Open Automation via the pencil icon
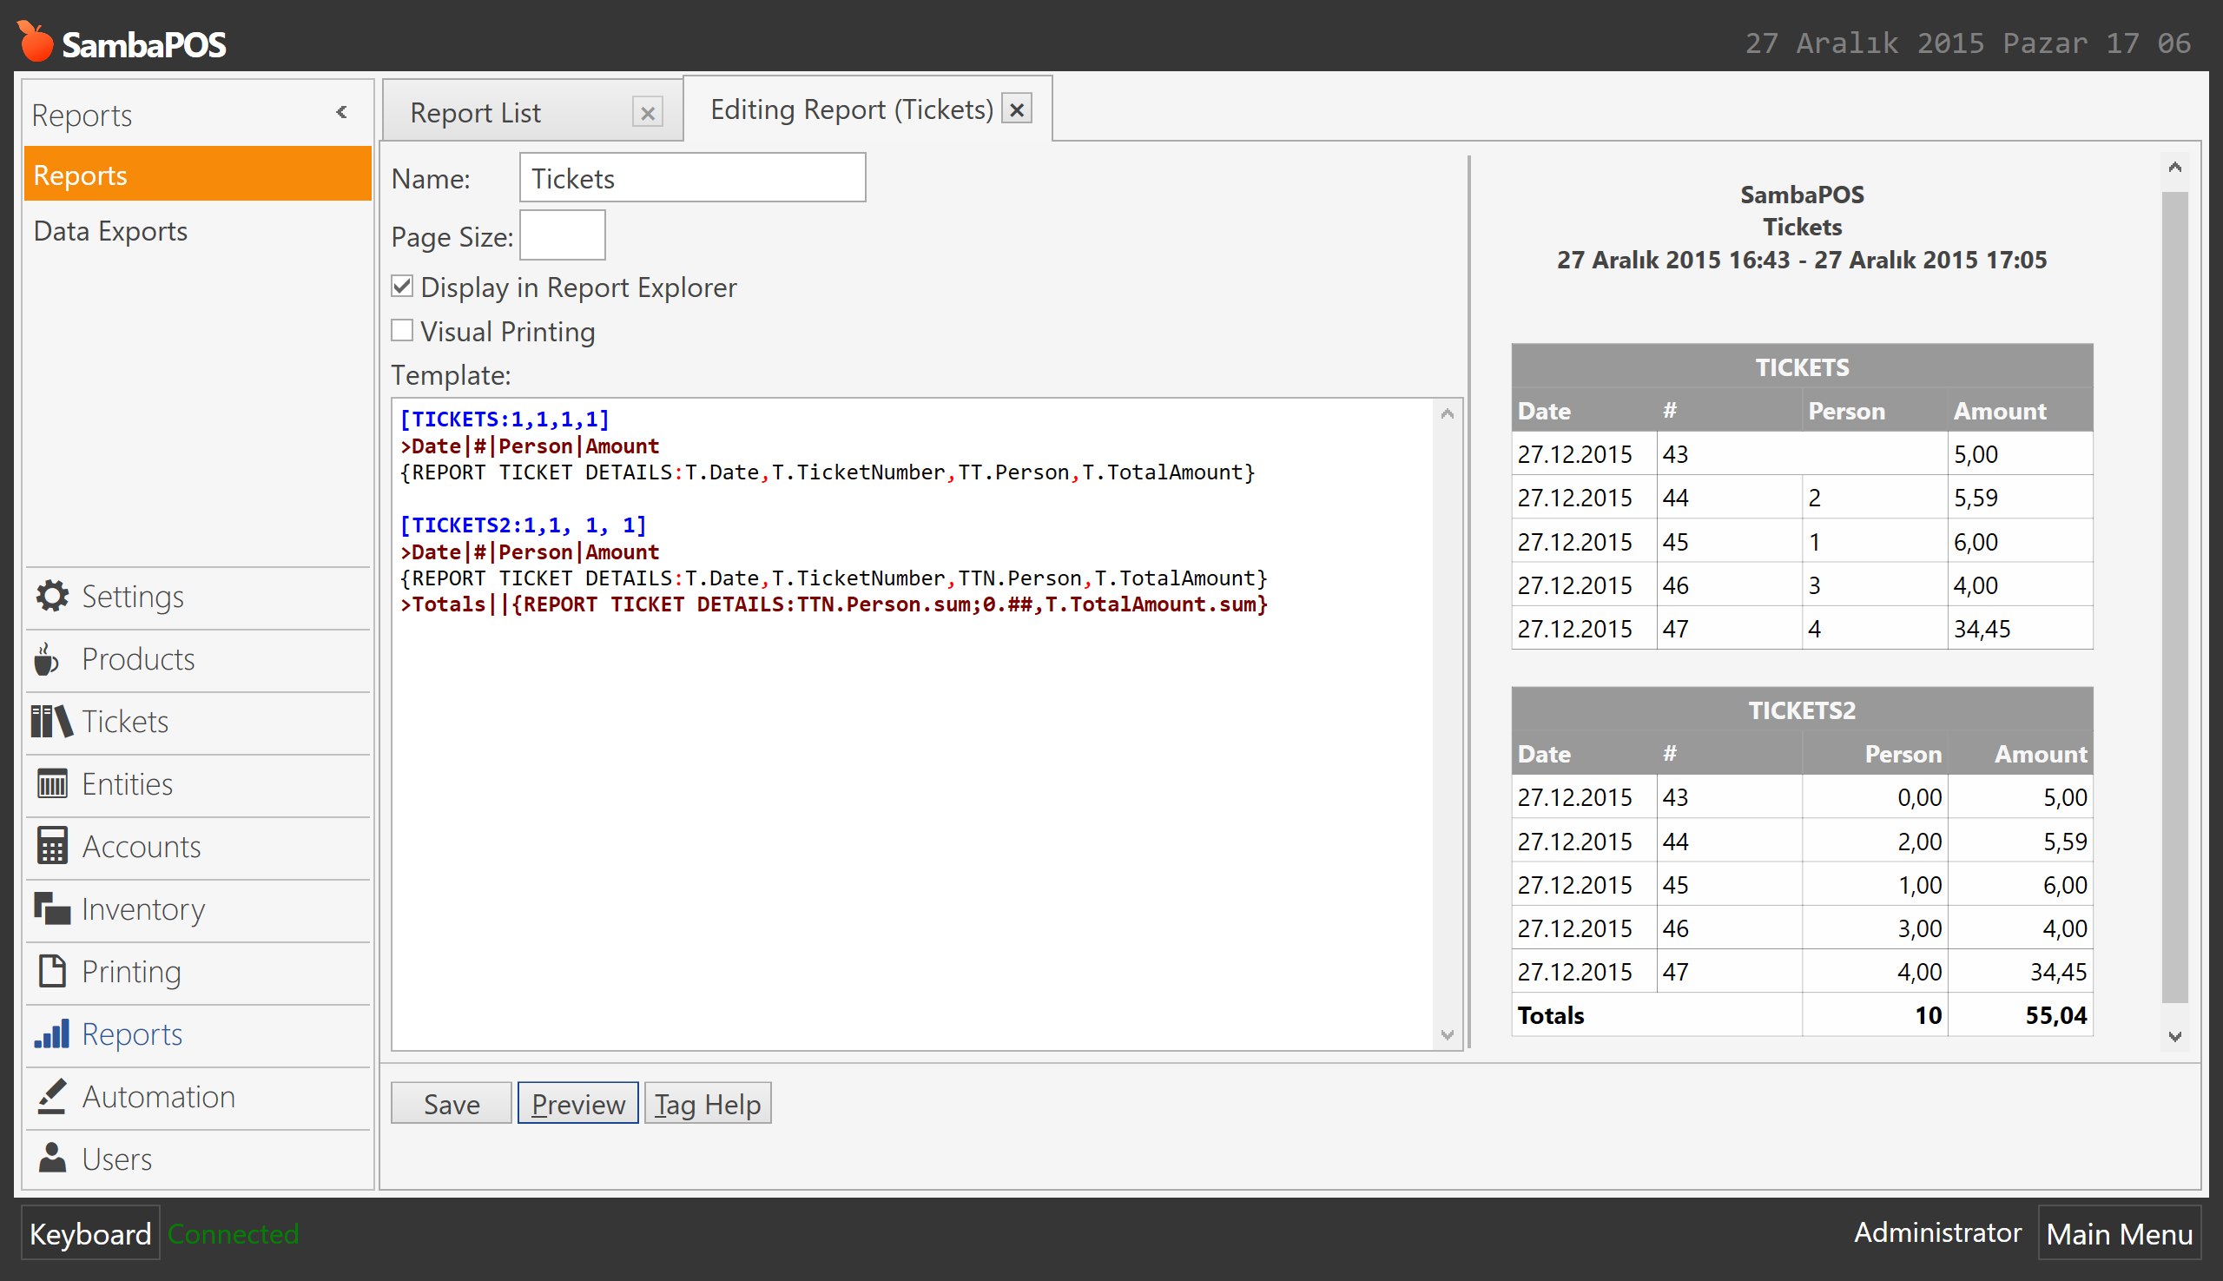2223x1281 pixels. (52, 1096)
